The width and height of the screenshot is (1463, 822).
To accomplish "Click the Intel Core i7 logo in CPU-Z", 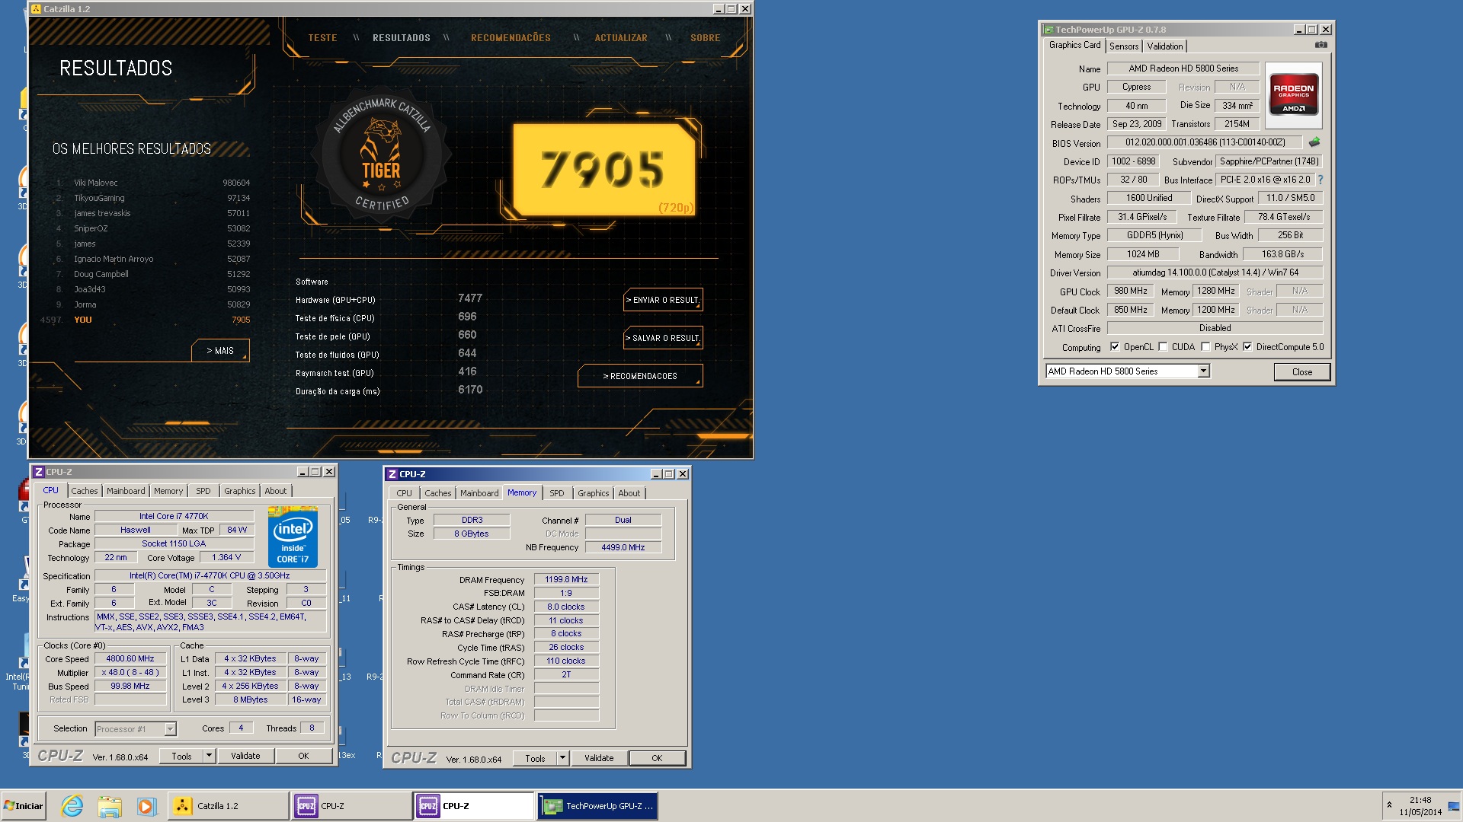I will click(293, 537).
